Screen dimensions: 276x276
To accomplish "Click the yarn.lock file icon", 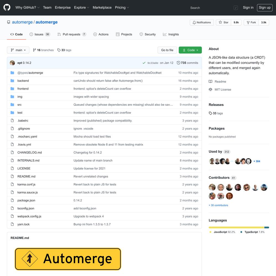I will click(12, 224).
